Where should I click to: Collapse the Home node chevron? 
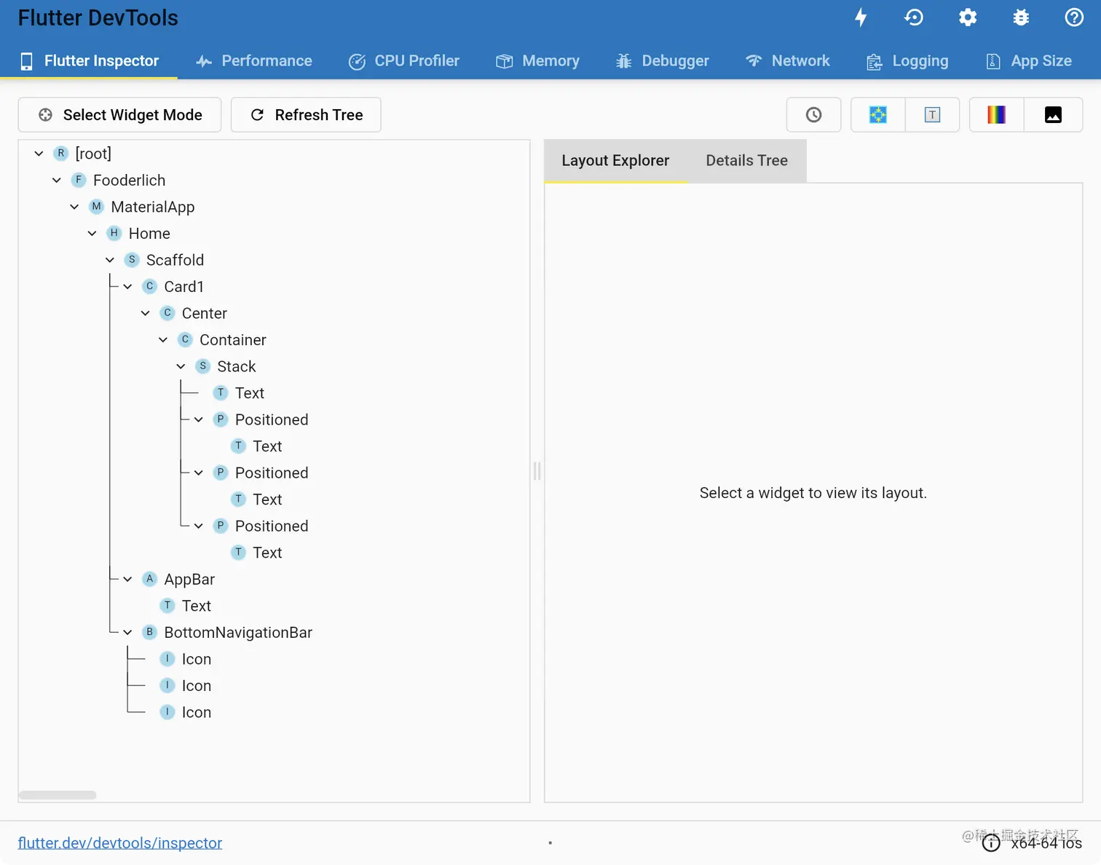tap(92, 234)
